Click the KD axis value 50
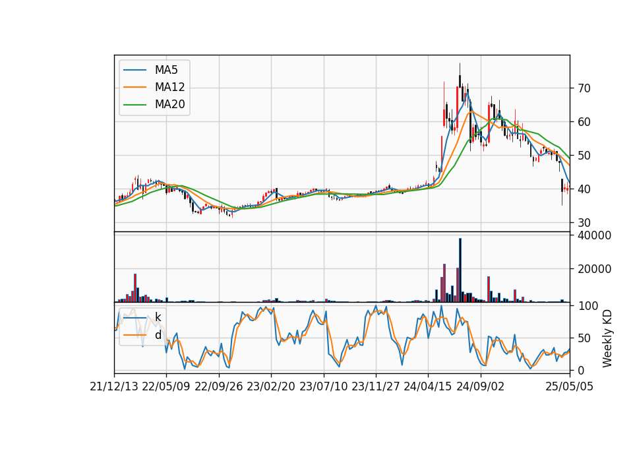 [x=584, y=338]
